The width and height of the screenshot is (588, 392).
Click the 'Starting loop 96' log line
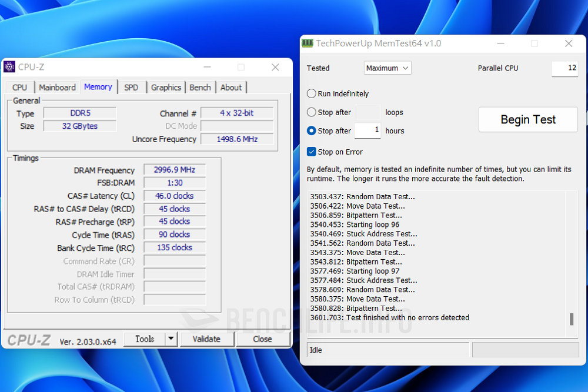point(355,225)
